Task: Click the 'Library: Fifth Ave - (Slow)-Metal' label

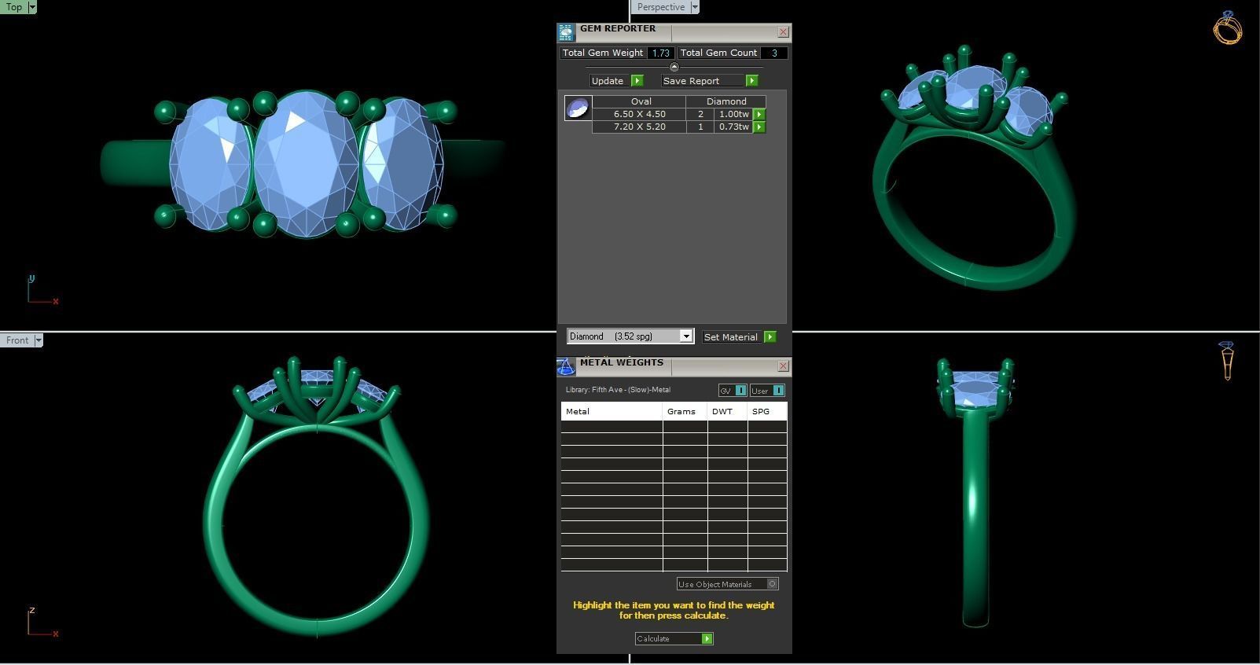Action: click(618, 390)
